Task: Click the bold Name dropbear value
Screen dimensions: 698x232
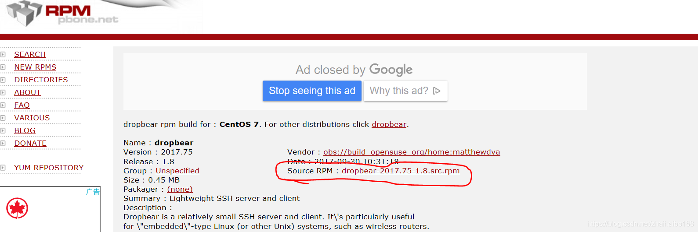Action: click(x=174, y=143)
